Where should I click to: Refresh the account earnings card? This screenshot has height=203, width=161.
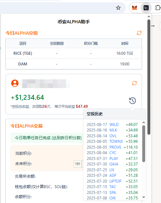coord(134,83)
